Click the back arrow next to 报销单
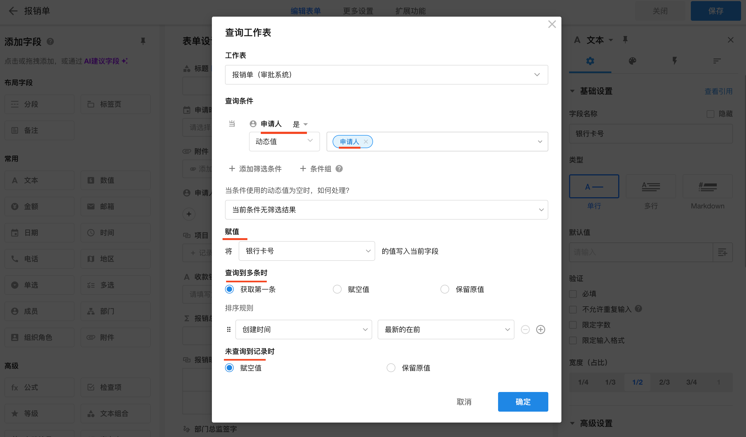Screen dimensions: 746x437 click(13, 11)
